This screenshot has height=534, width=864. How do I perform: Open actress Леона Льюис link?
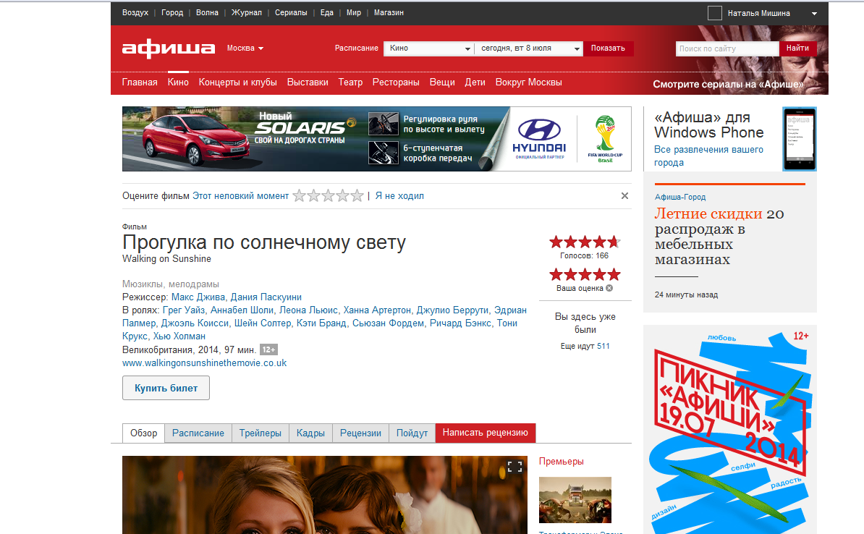(x=308, y=310)
